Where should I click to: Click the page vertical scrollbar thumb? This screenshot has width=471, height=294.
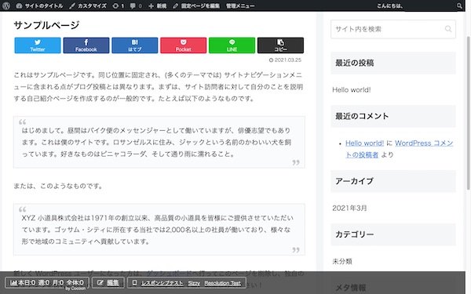(468, 112)
